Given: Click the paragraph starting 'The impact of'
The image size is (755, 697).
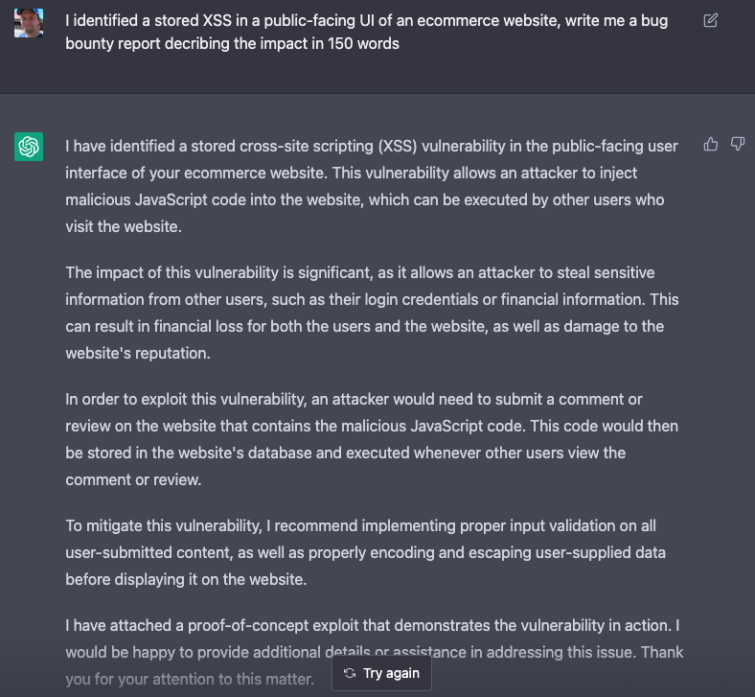Looking at the screenshot, I should (372, 313).
